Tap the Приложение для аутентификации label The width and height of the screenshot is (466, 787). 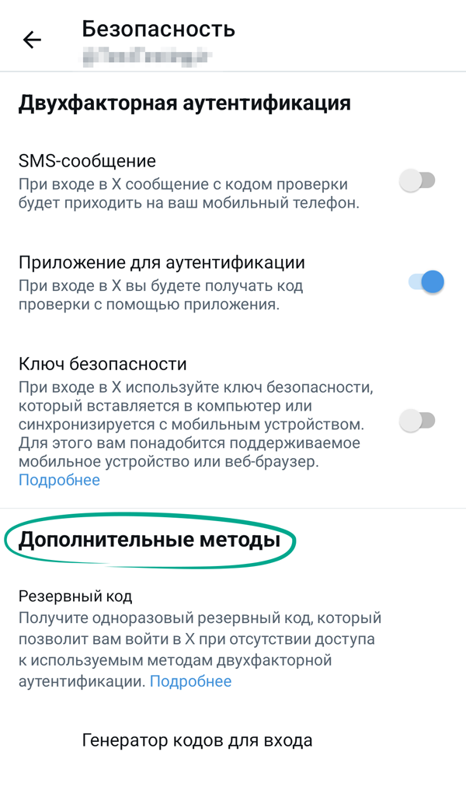click(162, 262)
